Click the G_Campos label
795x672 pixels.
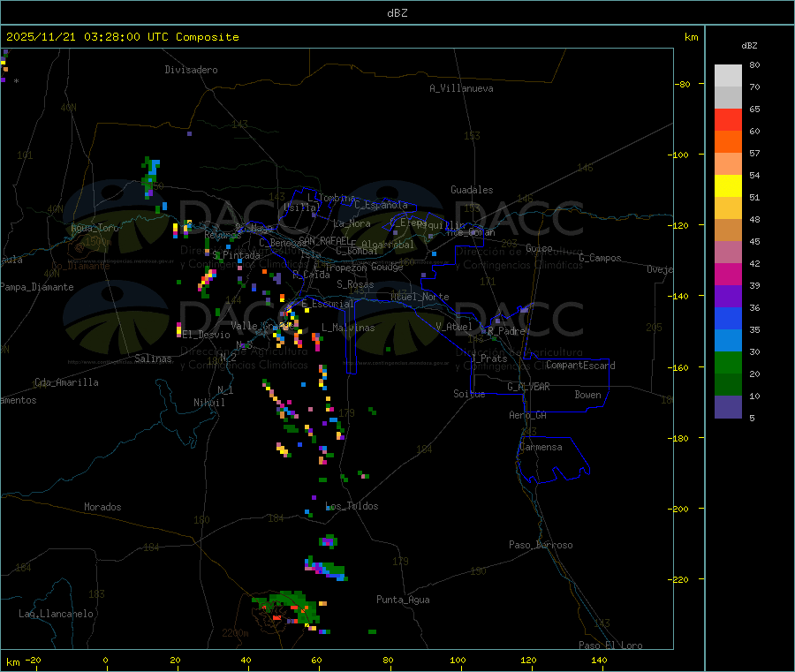pyautogui.click(x=601, y=258)
